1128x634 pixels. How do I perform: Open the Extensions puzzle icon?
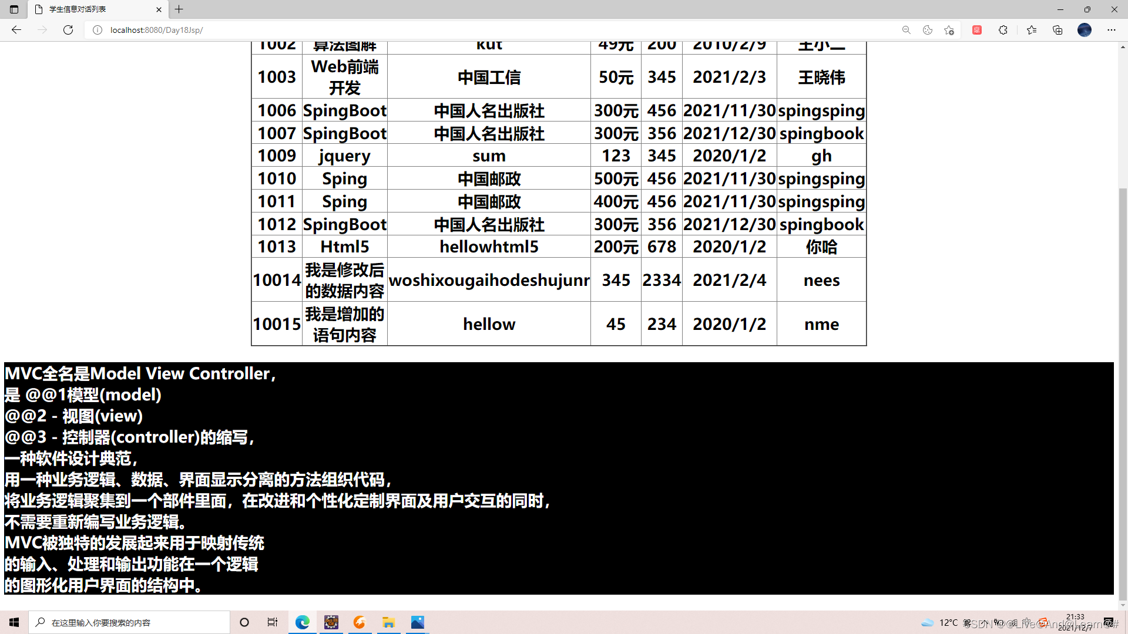coord(1003,30)
